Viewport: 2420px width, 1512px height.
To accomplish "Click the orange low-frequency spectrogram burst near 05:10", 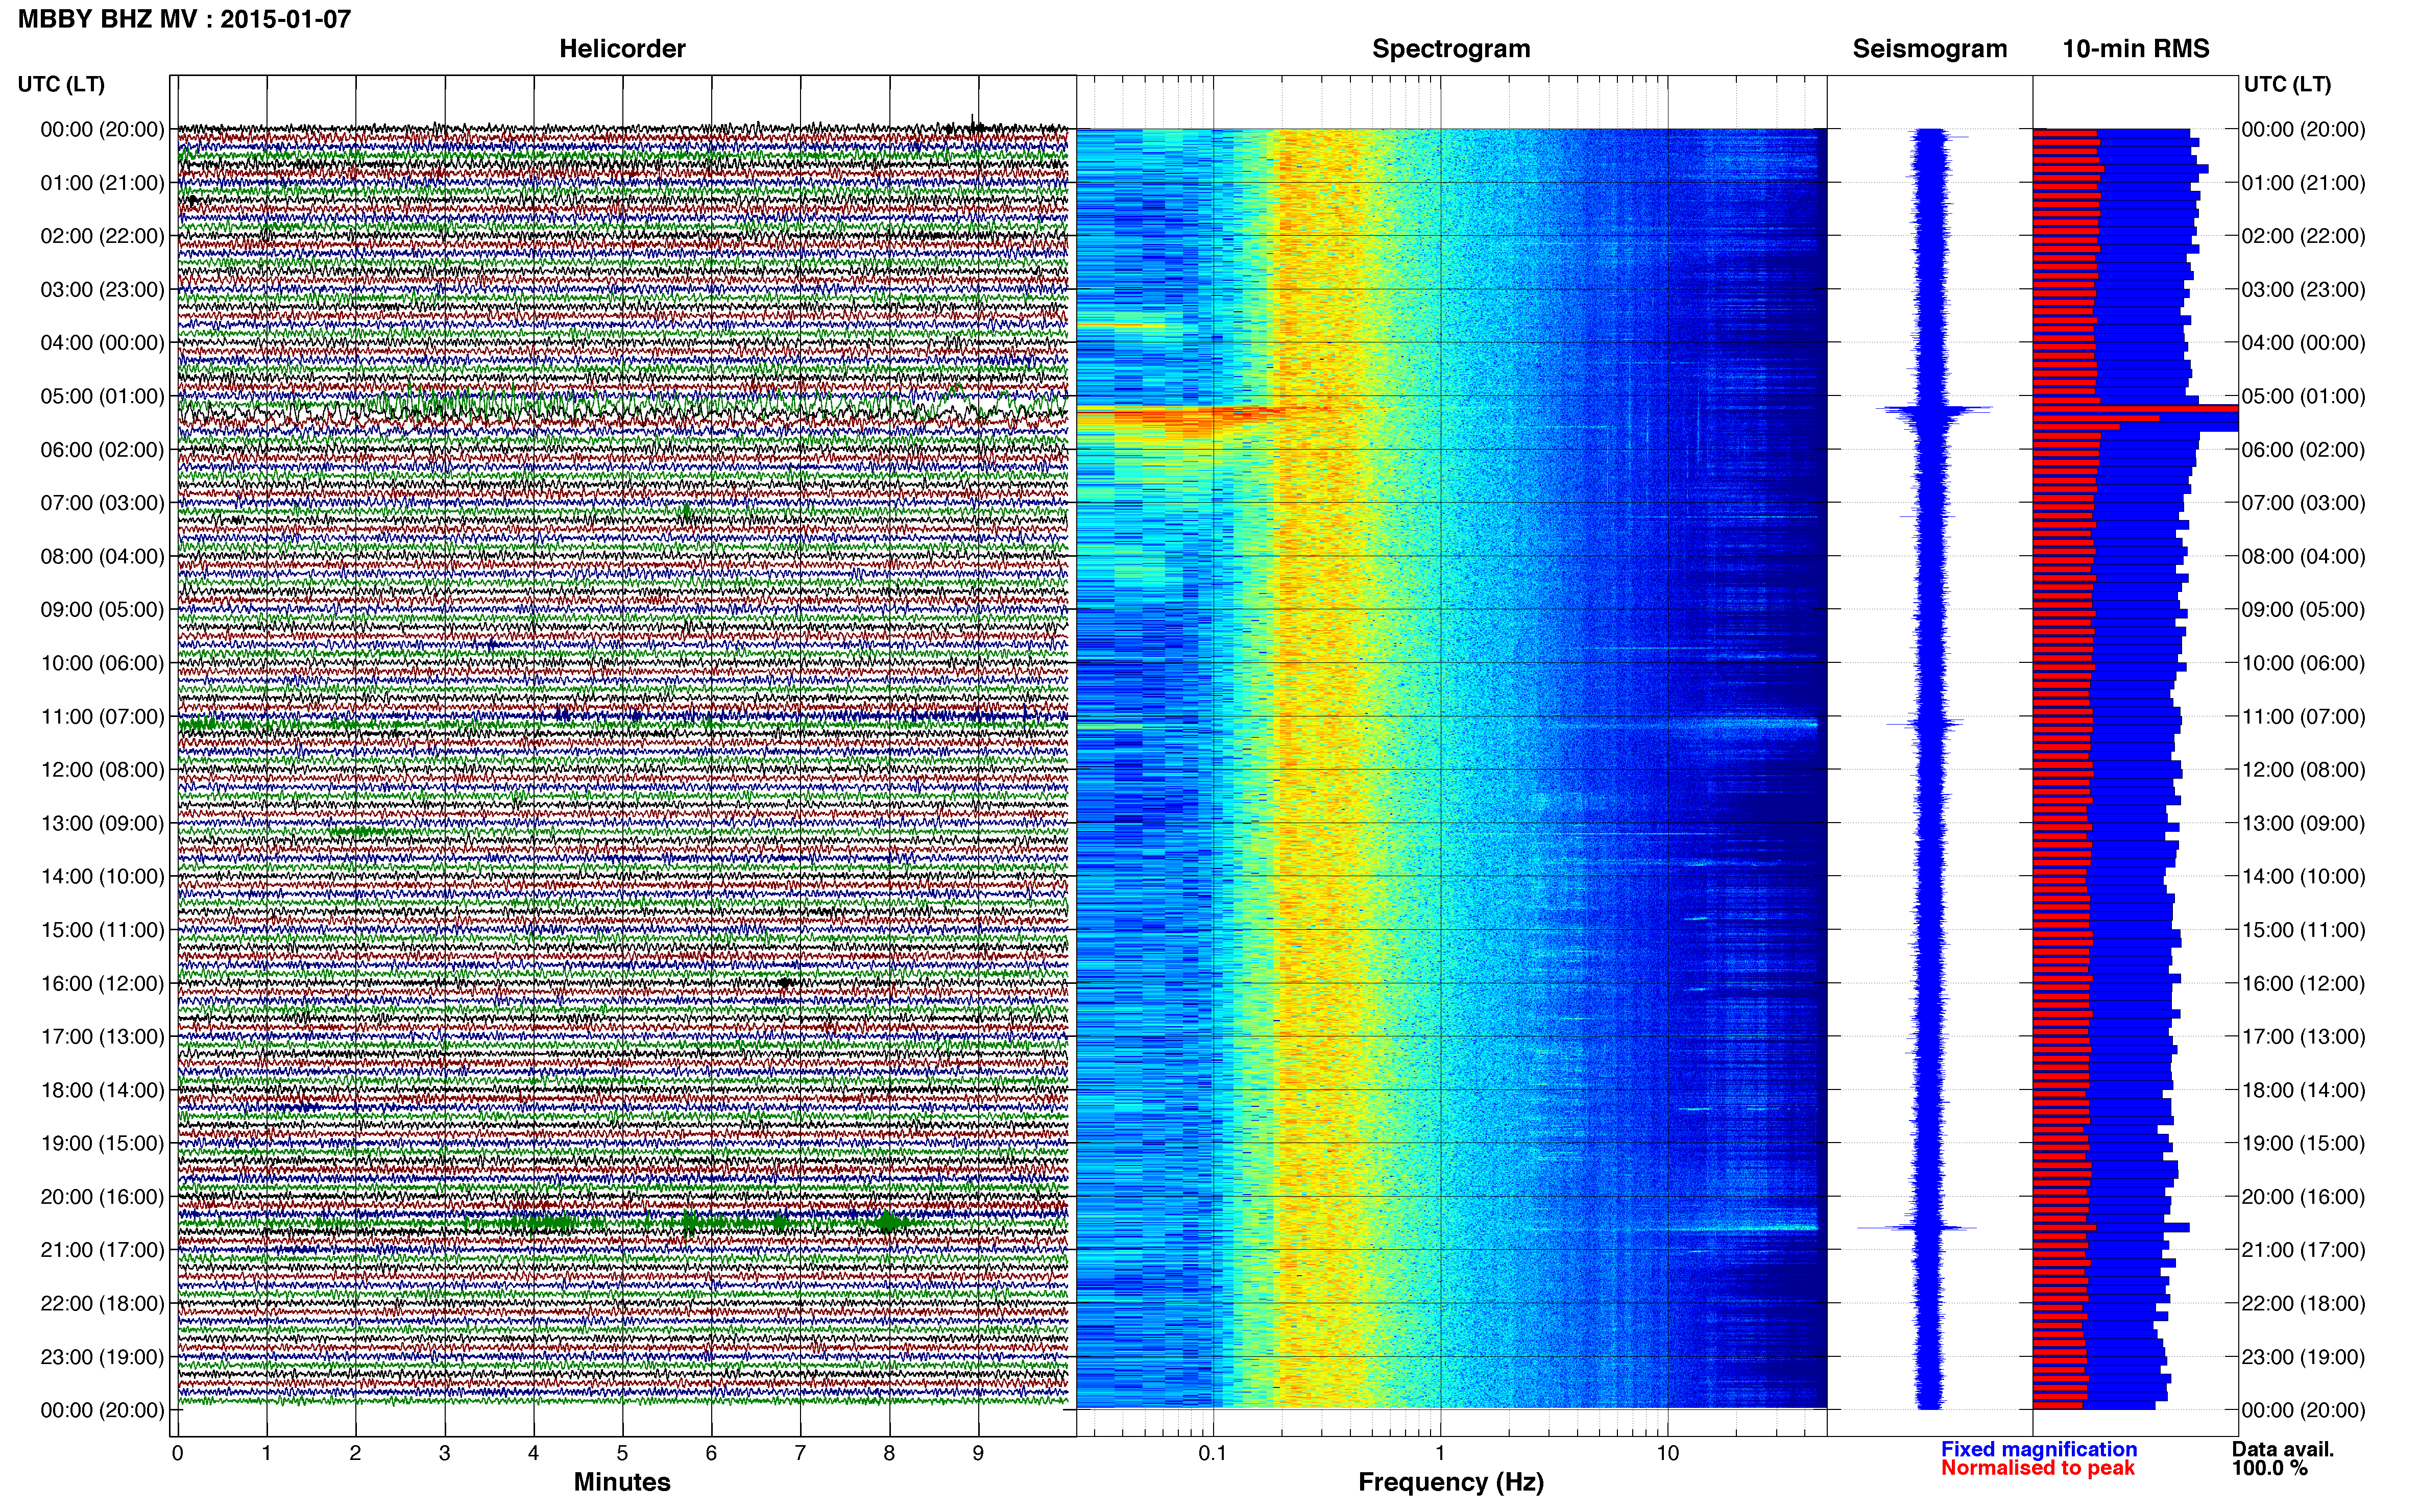I will click(x=1180, y=417).
